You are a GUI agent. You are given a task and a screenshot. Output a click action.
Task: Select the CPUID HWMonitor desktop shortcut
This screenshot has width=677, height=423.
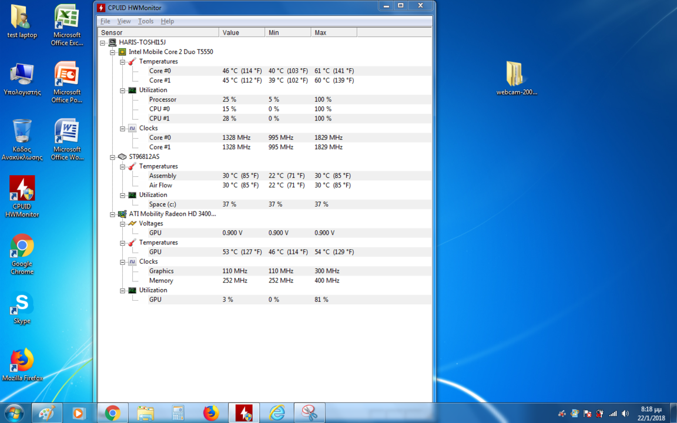22,197
